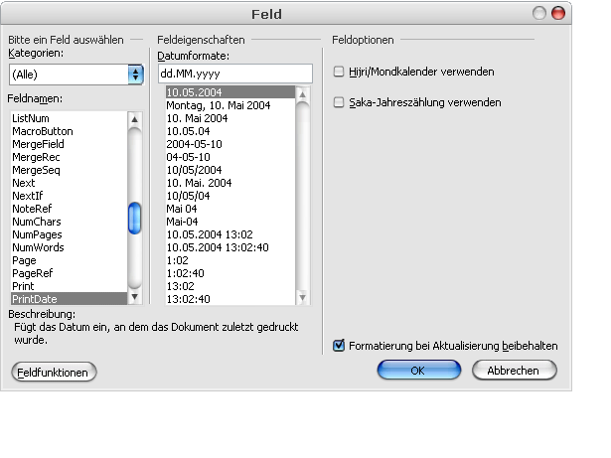Select time format 1:02:40
The image size is (611, 458).
230,273
